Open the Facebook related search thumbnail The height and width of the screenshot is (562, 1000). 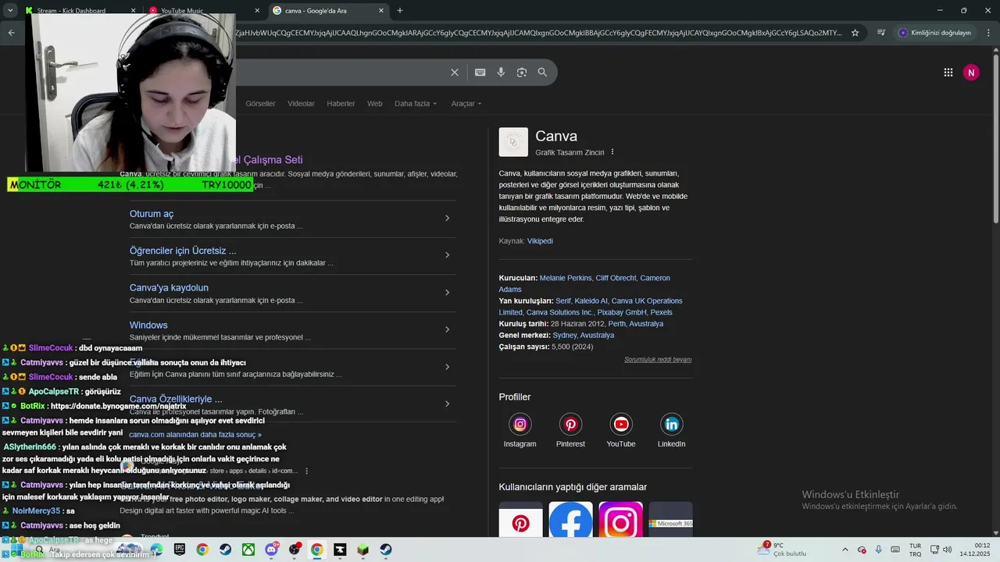pyautogui.click(x=571, y=520)
